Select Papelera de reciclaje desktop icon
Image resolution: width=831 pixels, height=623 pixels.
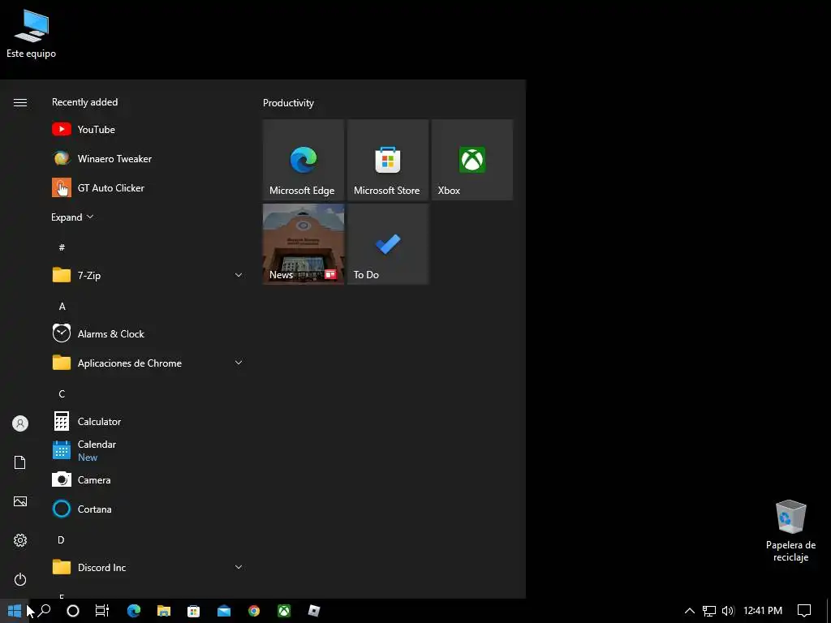coord(790,531)
